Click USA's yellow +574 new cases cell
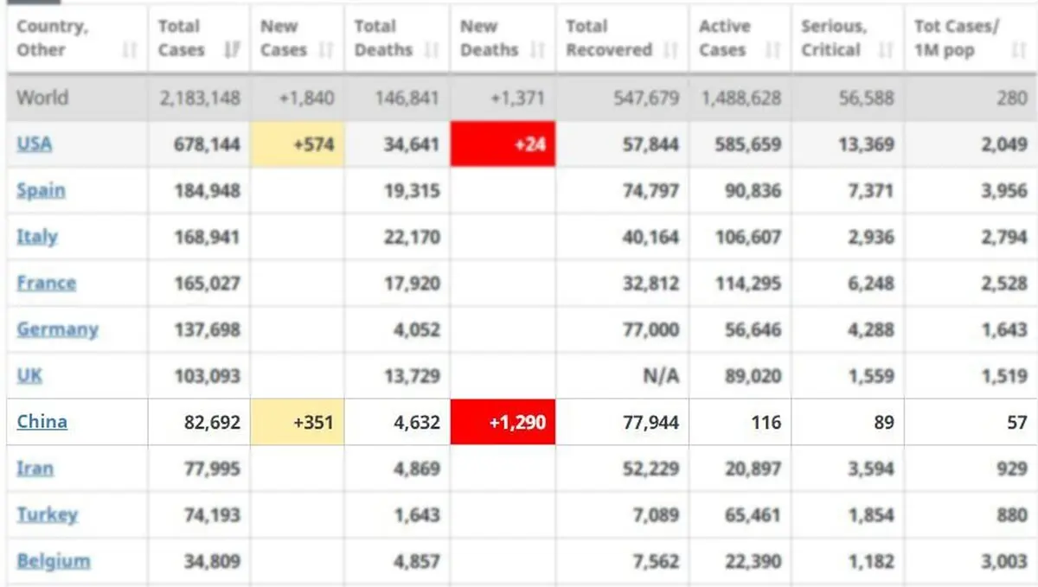 298,144
